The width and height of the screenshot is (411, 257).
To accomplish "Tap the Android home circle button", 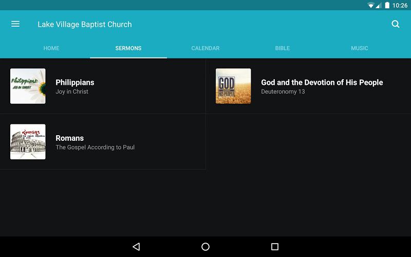I will (x=206, y=247).
